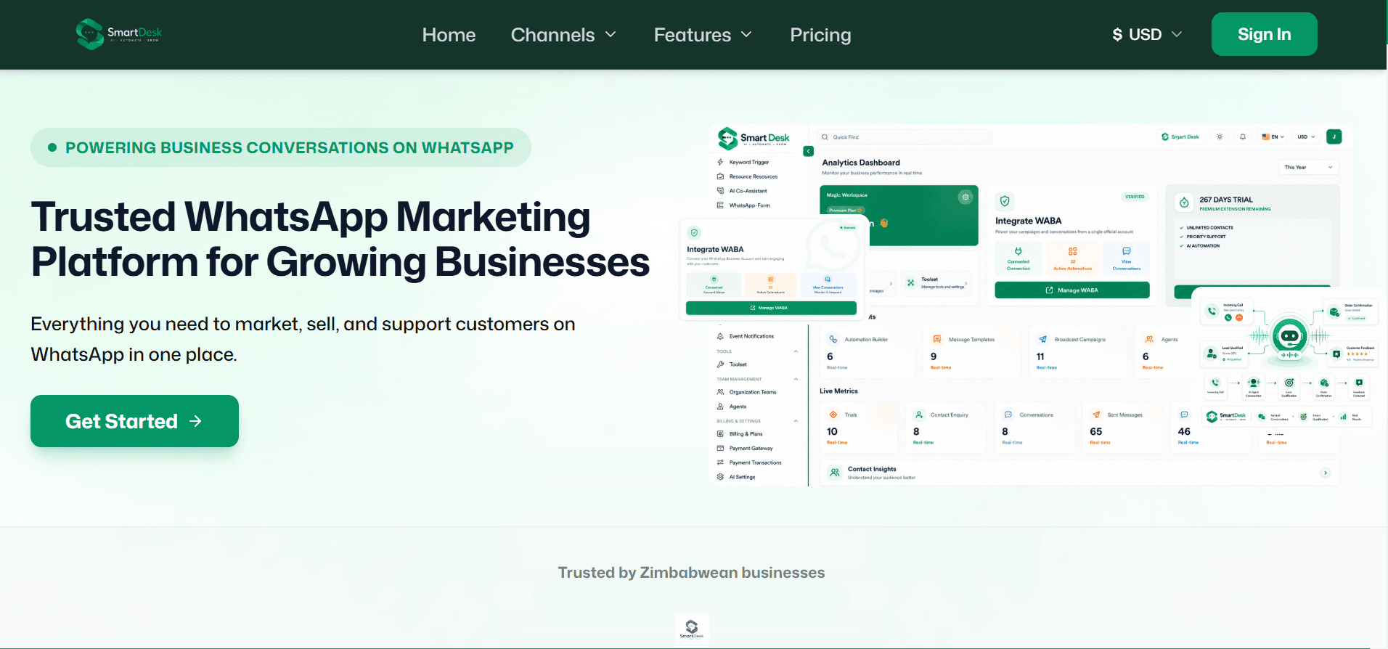Click the AI Settings gear icon in sidebar

[720, 477]
